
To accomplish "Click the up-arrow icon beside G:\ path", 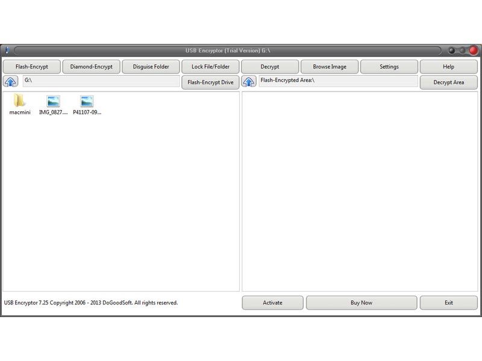I will tap(11, 82).
